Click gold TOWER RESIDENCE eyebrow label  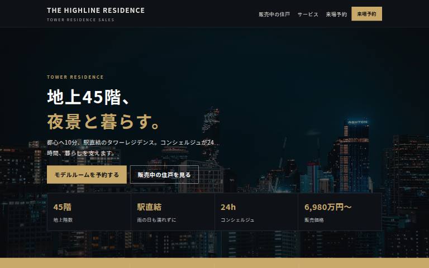coord(75,77)
